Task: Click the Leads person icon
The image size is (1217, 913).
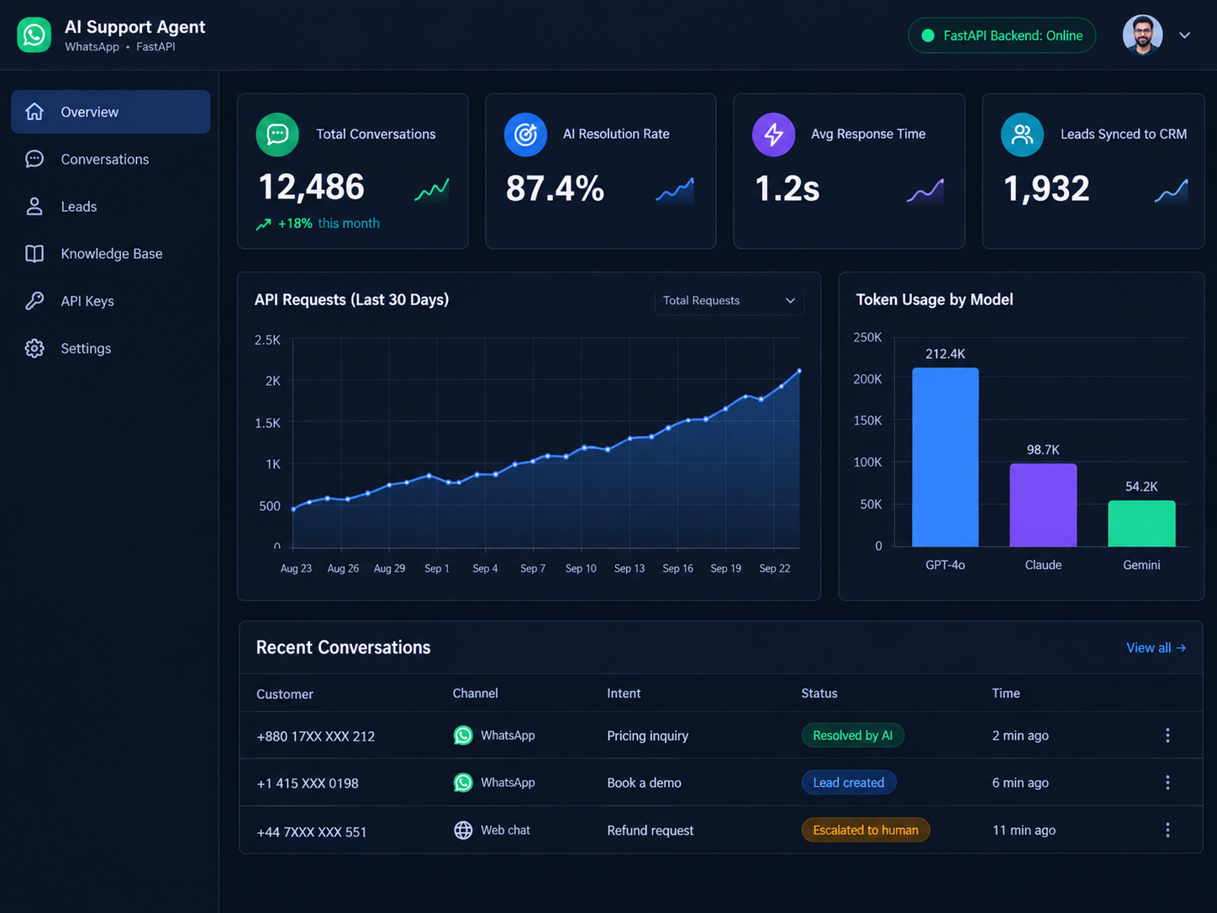Action: pyautogui.click(x=34, y=206)
